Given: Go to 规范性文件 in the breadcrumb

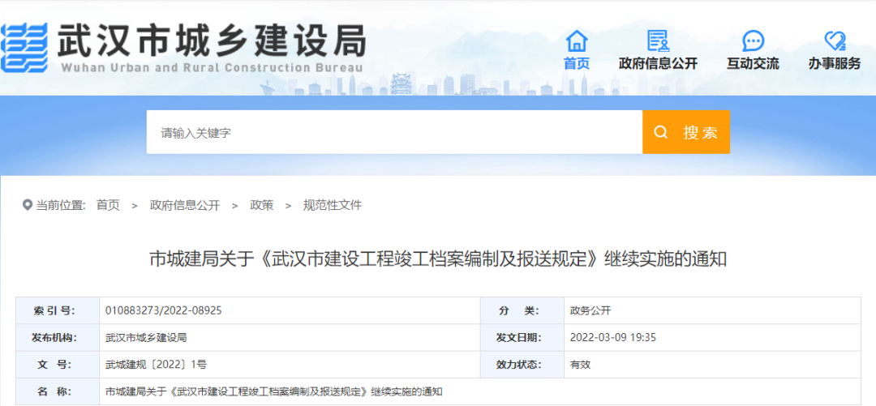Looking at the screenshot, I should [333, 205].
